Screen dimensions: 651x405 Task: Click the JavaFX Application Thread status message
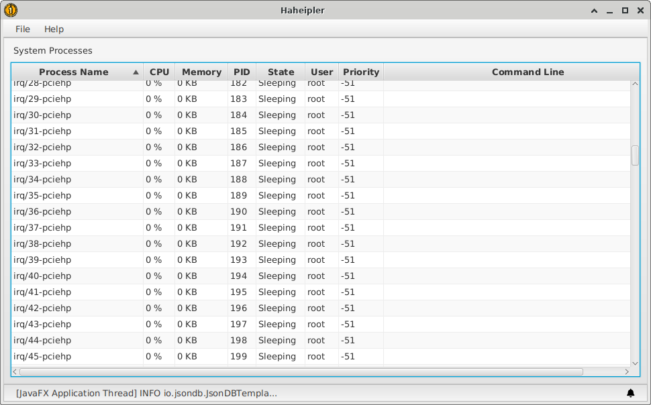click(146, 393)
